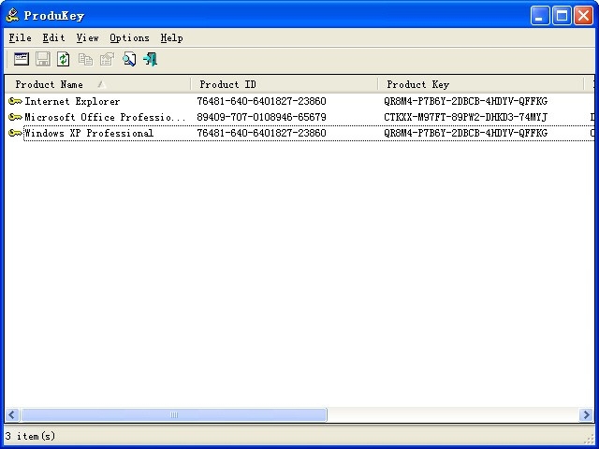Sort by the Product Key column header
The image size is (599, 449).
[480, 84]
